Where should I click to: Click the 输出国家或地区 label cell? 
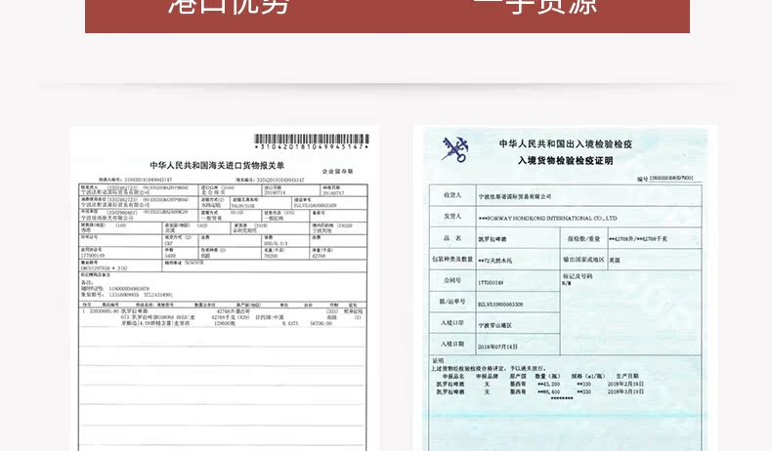[x=584, y=260]
